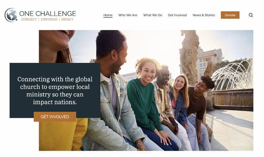The width and height of the screenshot is (264, 157).
Task: Go to Get Involved in the navigation bar
Action: click(177, 15)
